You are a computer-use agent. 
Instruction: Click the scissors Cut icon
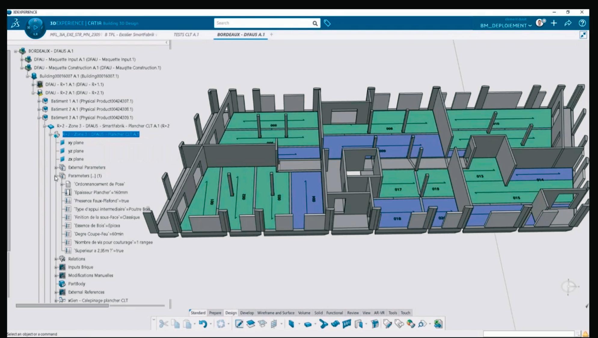pos(164,324)
